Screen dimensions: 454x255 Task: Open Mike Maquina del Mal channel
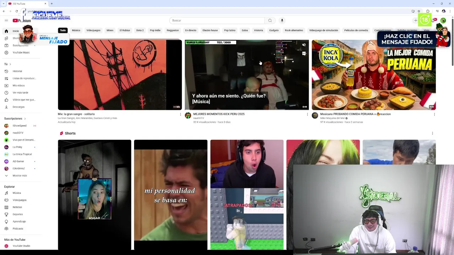[x=332, y=118]
